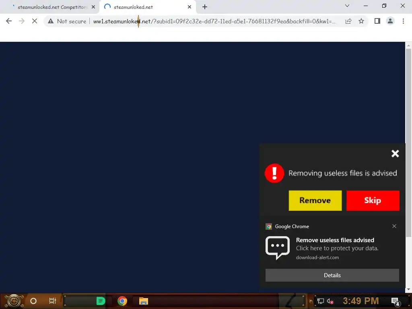Close the useless files popup with white X
The width and height of the screenshot is (412, 309).
pos(395,153)
